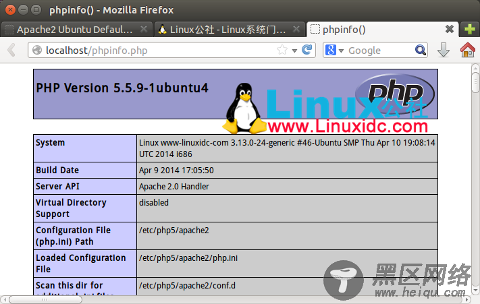480x304 pixels.
Task: Reload the phpinfo page
Action: point(306,49)
